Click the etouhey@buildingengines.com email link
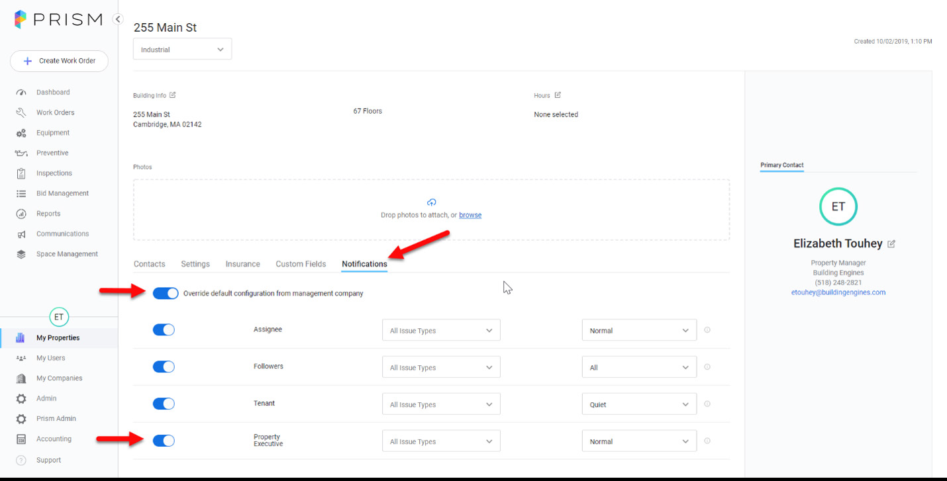The height and width of the screenshot is (481, 947). [x=838, y=292]
